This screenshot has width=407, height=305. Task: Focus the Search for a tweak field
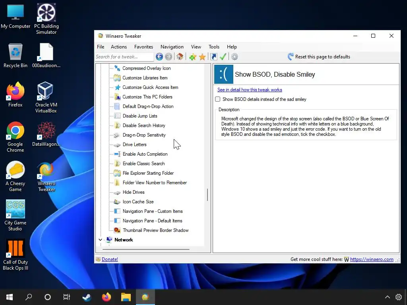pos(124,56)
